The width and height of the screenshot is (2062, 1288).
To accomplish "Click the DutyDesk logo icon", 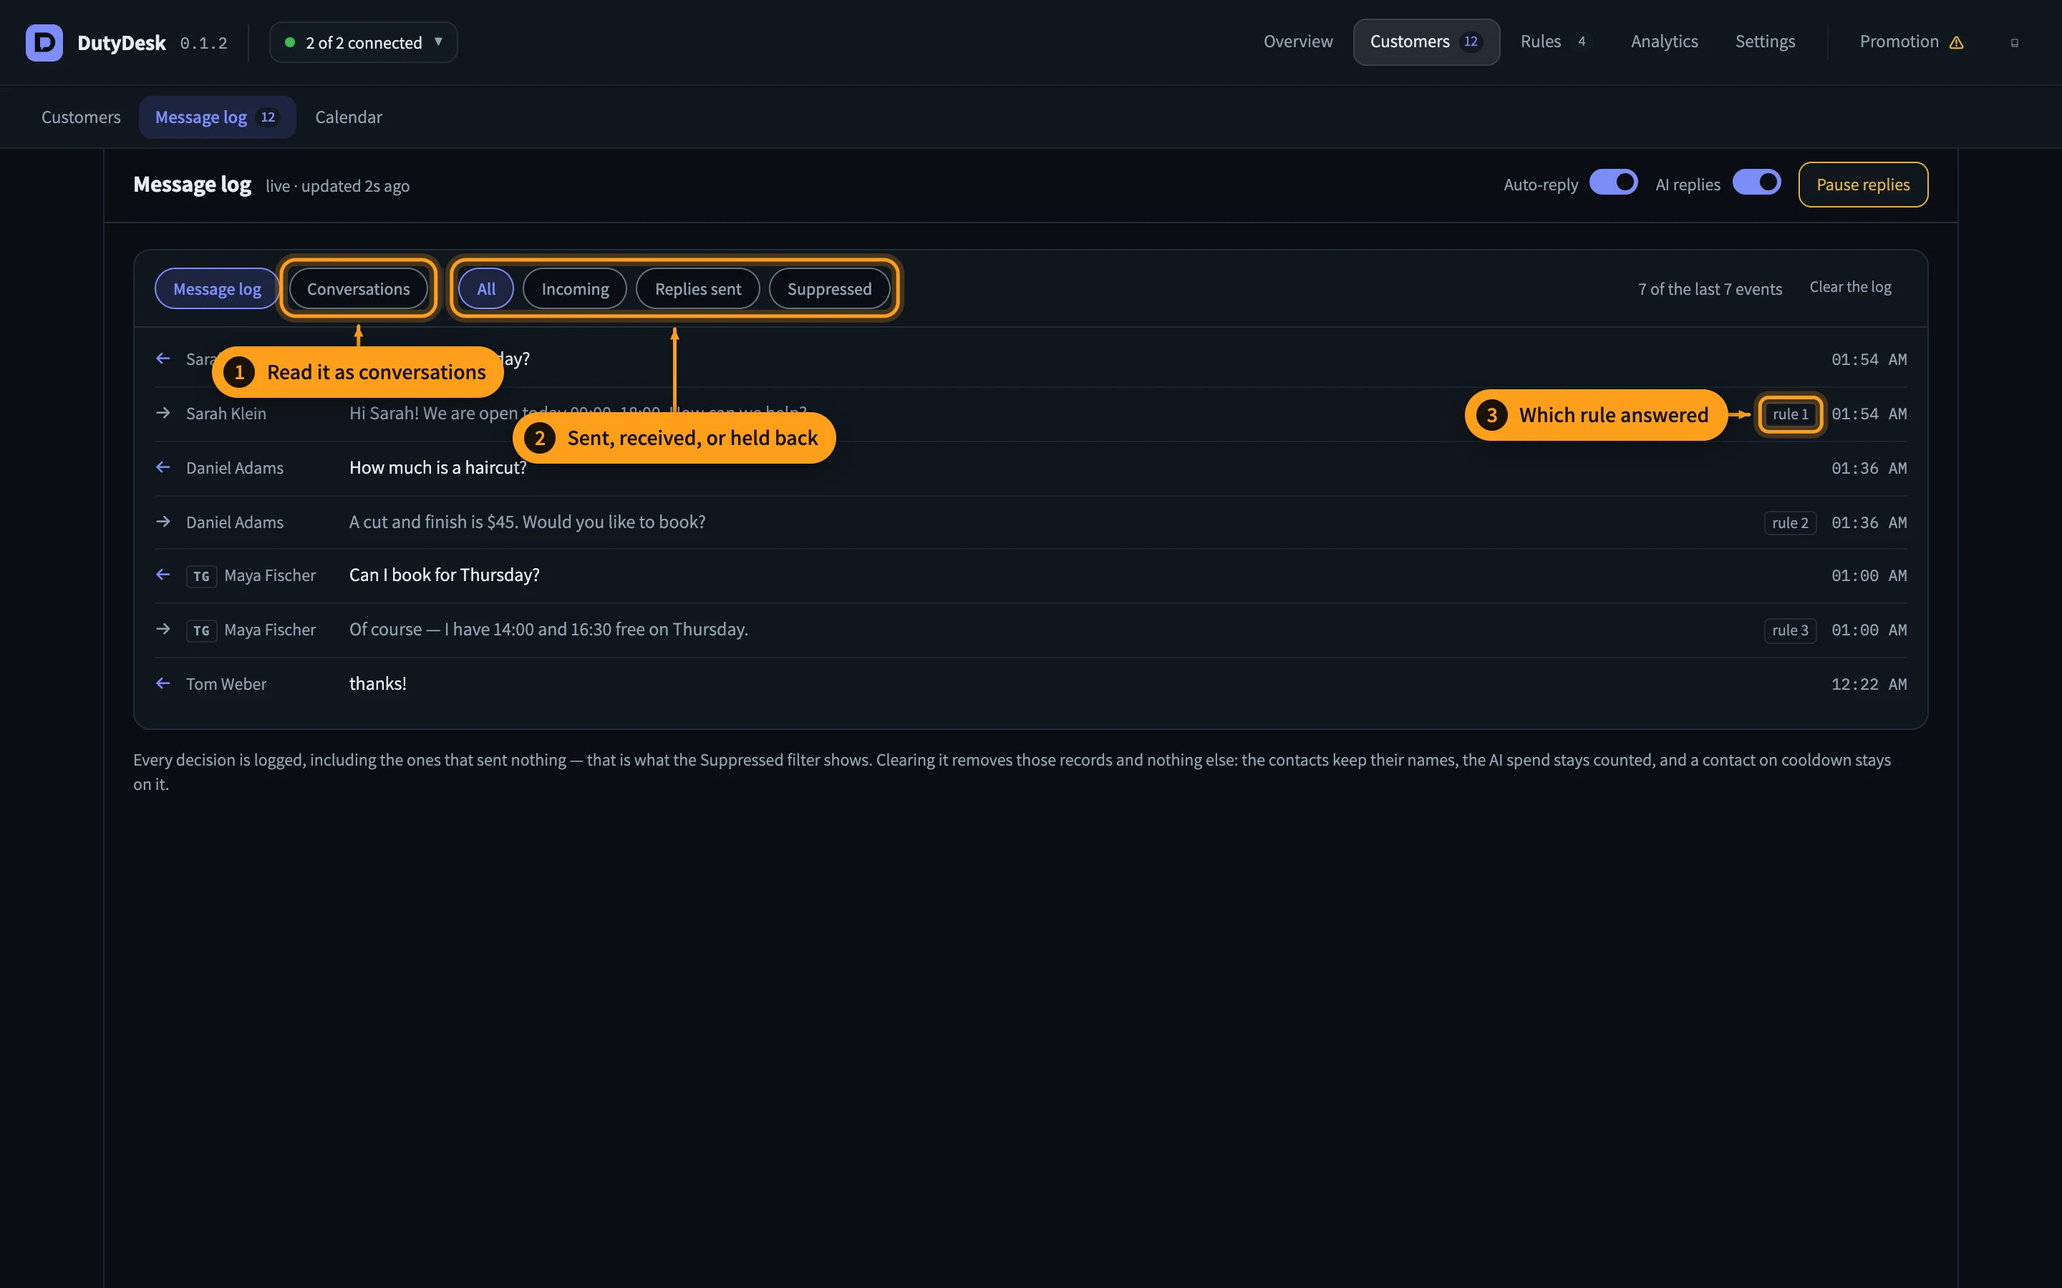I will (44, 43).
